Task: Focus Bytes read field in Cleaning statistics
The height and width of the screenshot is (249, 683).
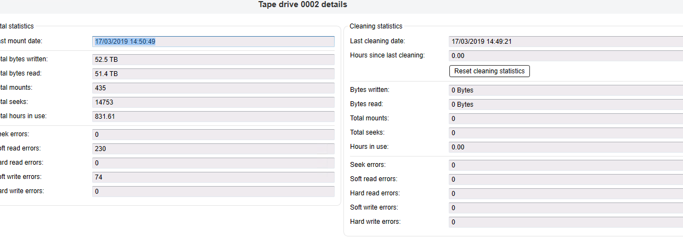Action: [565, 105]
